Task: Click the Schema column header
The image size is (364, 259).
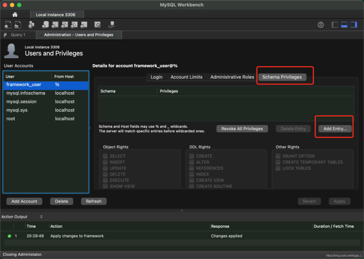Action: point(128,91)
